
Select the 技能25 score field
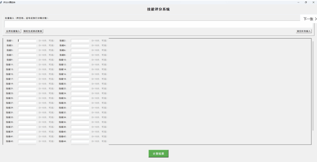pos(27,98)
